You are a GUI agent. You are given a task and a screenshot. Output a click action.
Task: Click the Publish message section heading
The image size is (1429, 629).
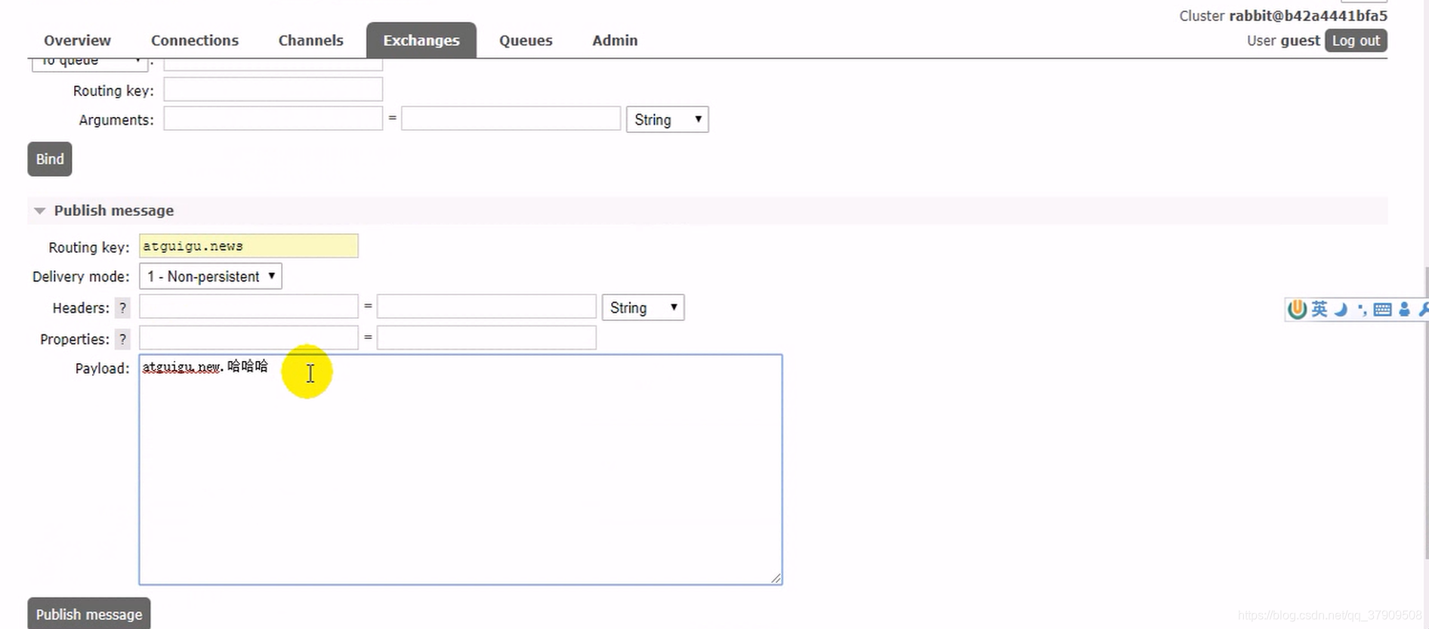[114, 211]
